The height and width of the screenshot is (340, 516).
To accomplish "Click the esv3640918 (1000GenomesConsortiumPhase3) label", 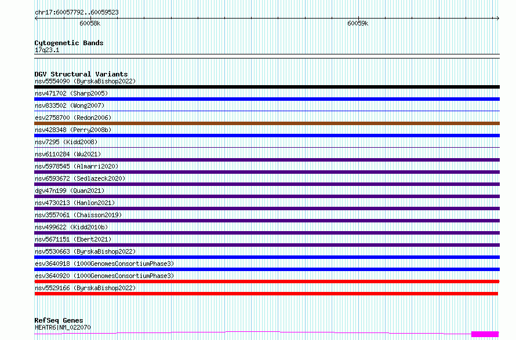I will [x=104, y=264].
